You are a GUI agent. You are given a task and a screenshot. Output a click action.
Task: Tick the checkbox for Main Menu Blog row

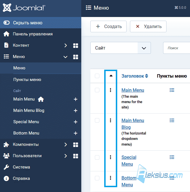point(97,120)
